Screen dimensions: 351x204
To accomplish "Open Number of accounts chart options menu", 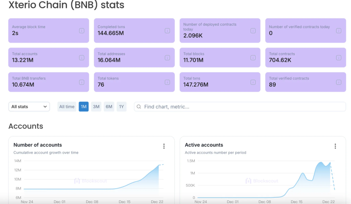I will coord(164,146).
